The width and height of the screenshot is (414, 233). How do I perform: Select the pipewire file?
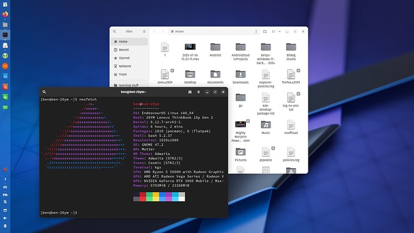click(266, 154)
